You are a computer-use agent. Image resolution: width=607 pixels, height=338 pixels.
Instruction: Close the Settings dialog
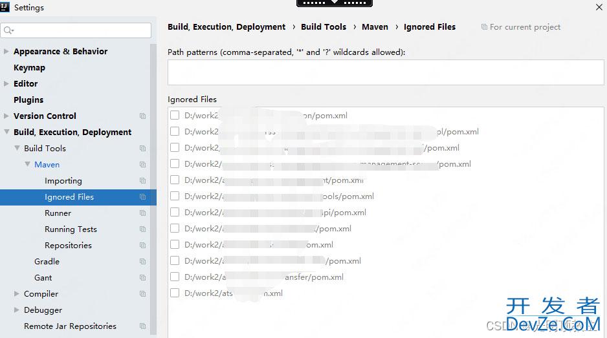click(x=599, y=7)
